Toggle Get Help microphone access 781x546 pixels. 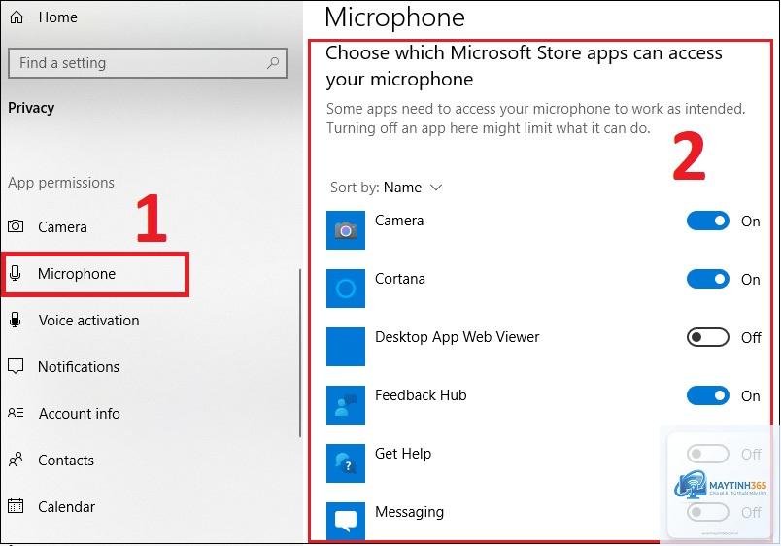pyautogui.click(x=708, y=454)
